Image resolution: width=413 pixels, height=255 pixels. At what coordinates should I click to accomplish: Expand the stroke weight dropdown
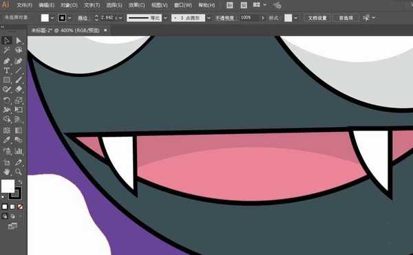coord(120,18)
